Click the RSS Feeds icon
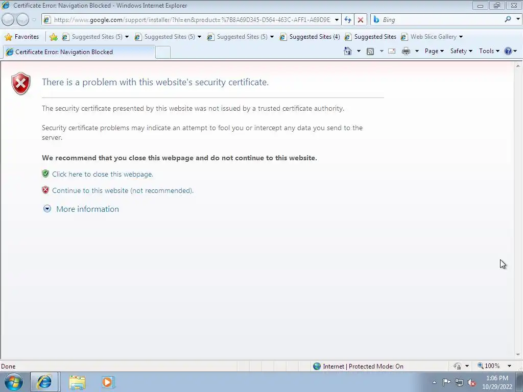This screenshot has width=523, height=392. point(370,51)
